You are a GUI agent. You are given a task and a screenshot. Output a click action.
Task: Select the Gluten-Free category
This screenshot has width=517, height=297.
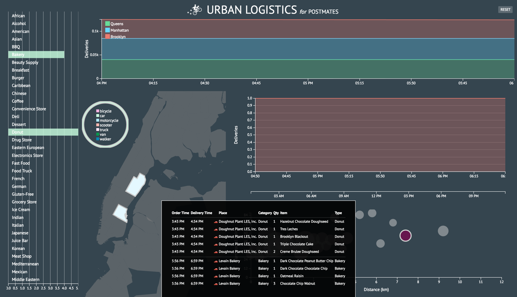point(23,194)
